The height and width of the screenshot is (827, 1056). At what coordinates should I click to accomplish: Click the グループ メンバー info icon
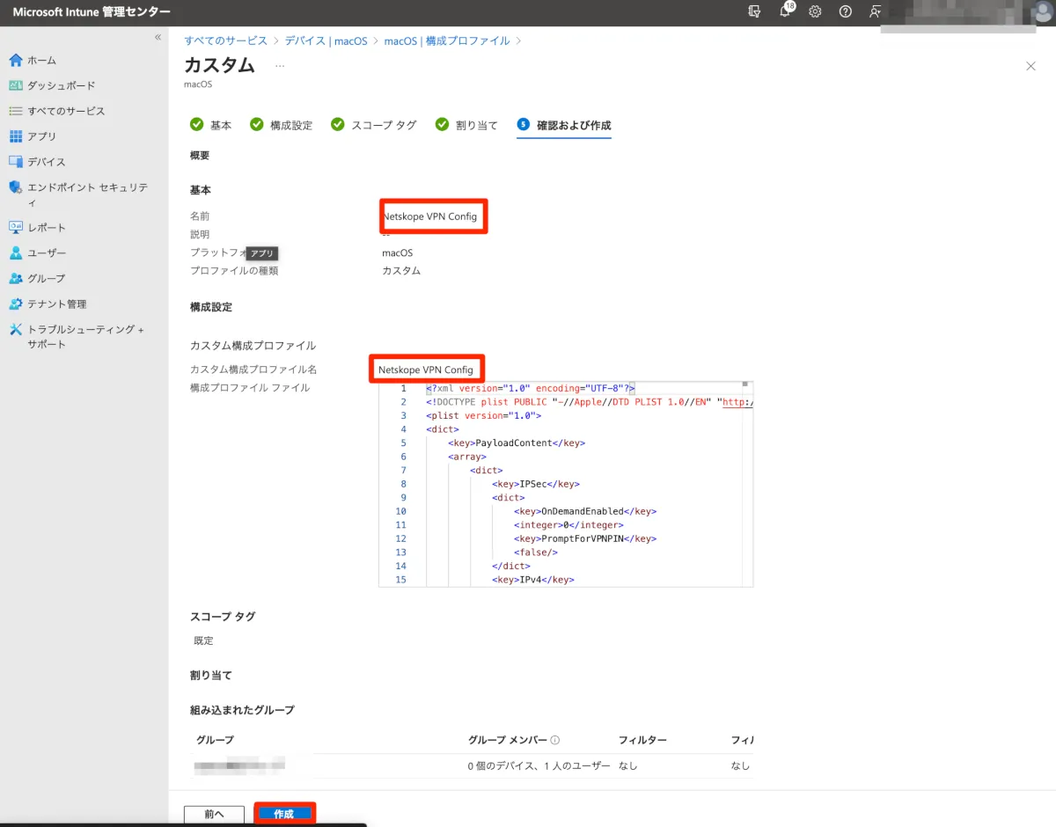click(555, 740)
